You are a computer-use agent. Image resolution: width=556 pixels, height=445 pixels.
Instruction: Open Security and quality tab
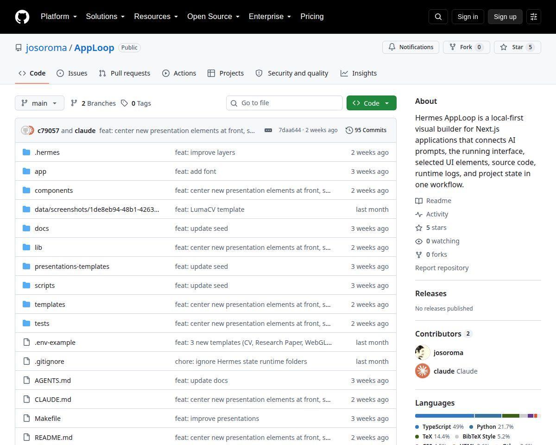[292, 73]
